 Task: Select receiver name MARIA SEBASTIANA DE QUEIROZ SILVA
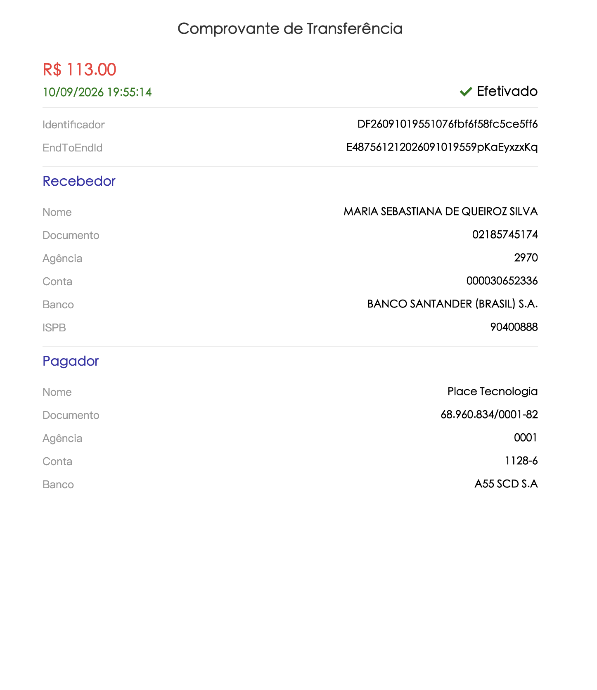441,212
